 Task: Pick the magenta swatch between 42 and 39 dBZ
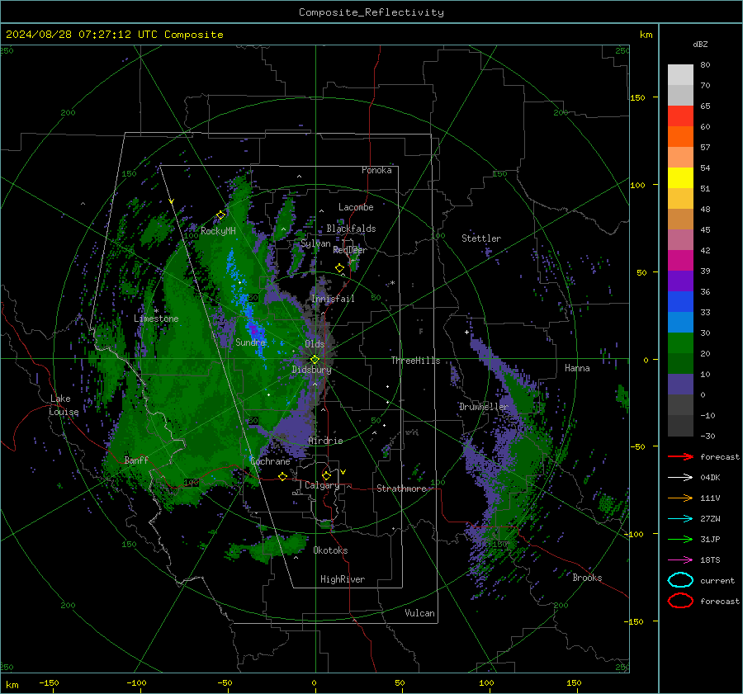[x=680, y=261]
